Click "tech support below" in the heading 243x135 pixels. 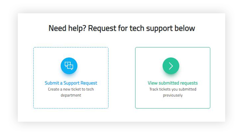(162, 28)
